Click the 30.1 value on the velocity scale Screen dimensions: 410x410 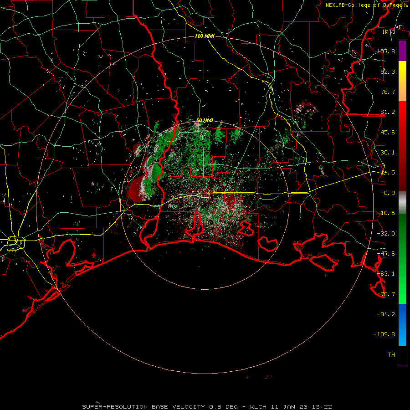(x=388, y=153)
